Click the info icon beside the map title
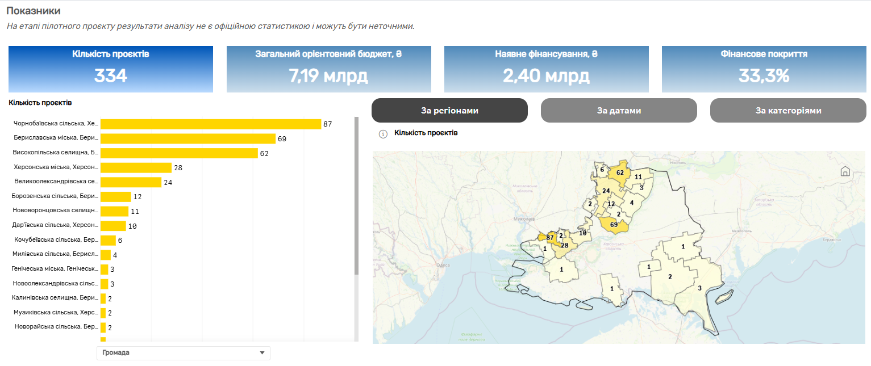The width and height of the screenshot is (871, 366). tap(383, 134)
